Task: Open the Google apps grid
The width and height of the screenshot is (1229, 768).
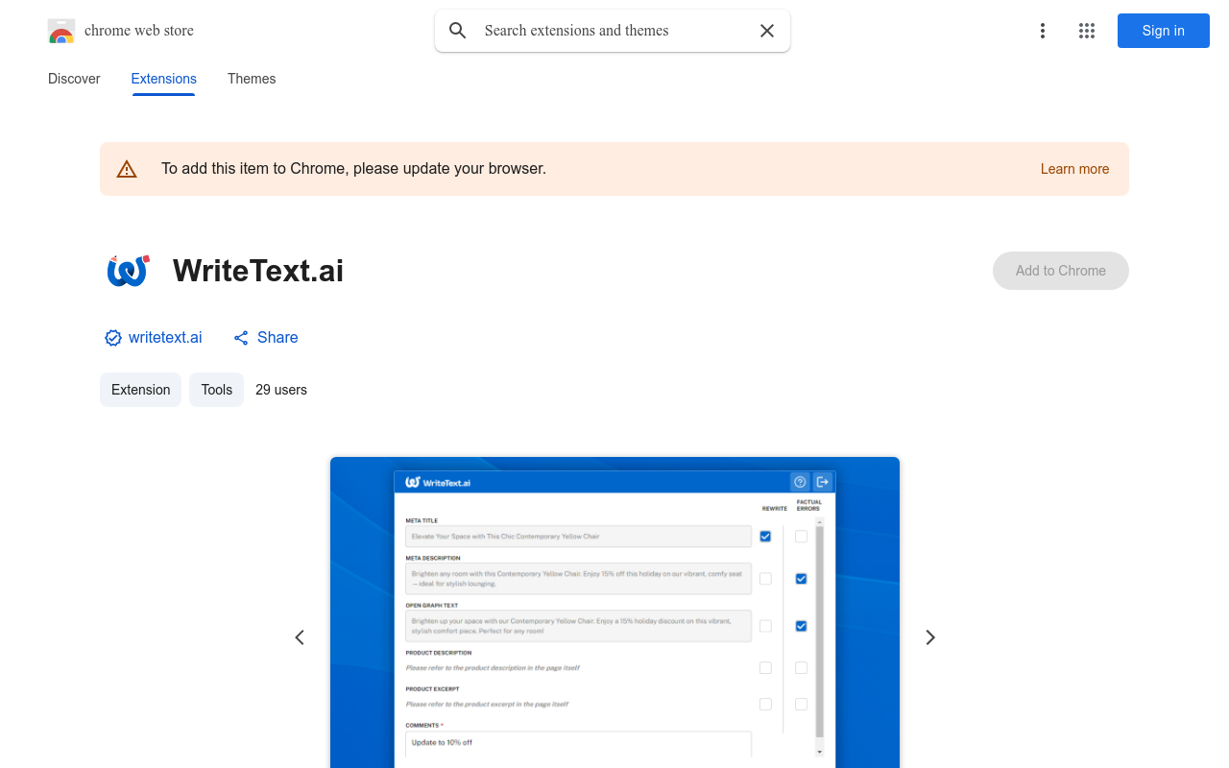Action: point(1087,31)
